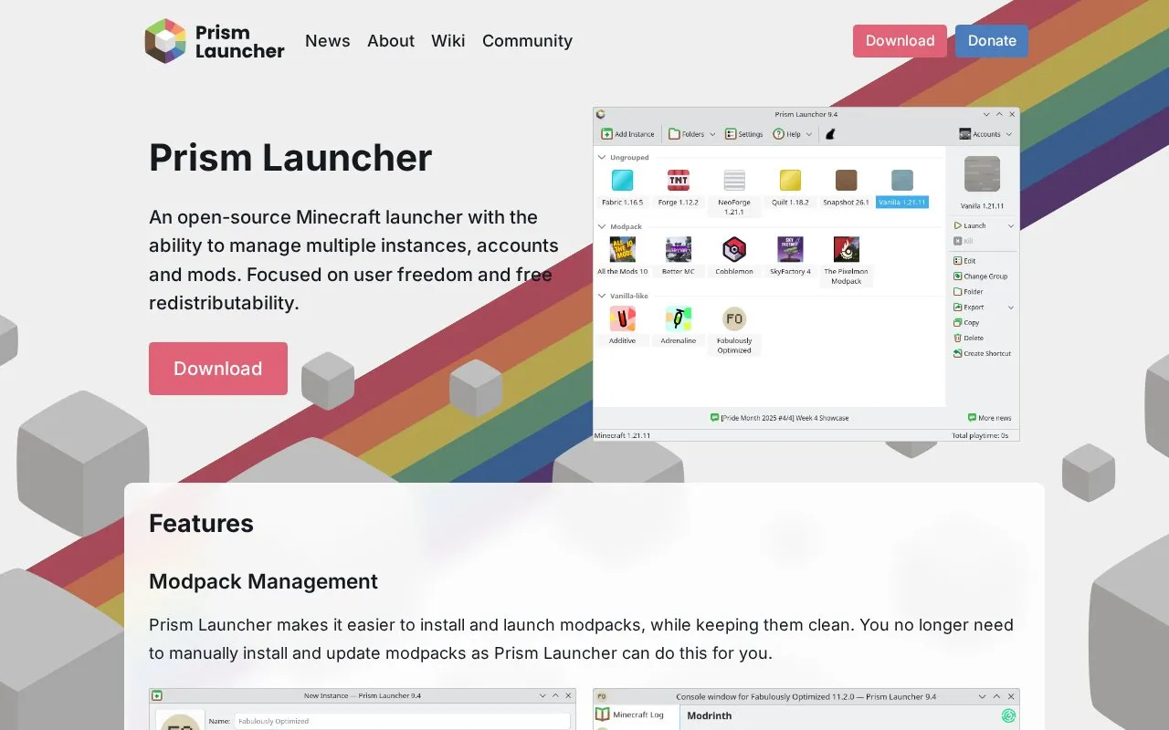Select the SkyFactory 4 modpack icon
The height and width of the screenshot is (730, 1169).
[790, 249]
